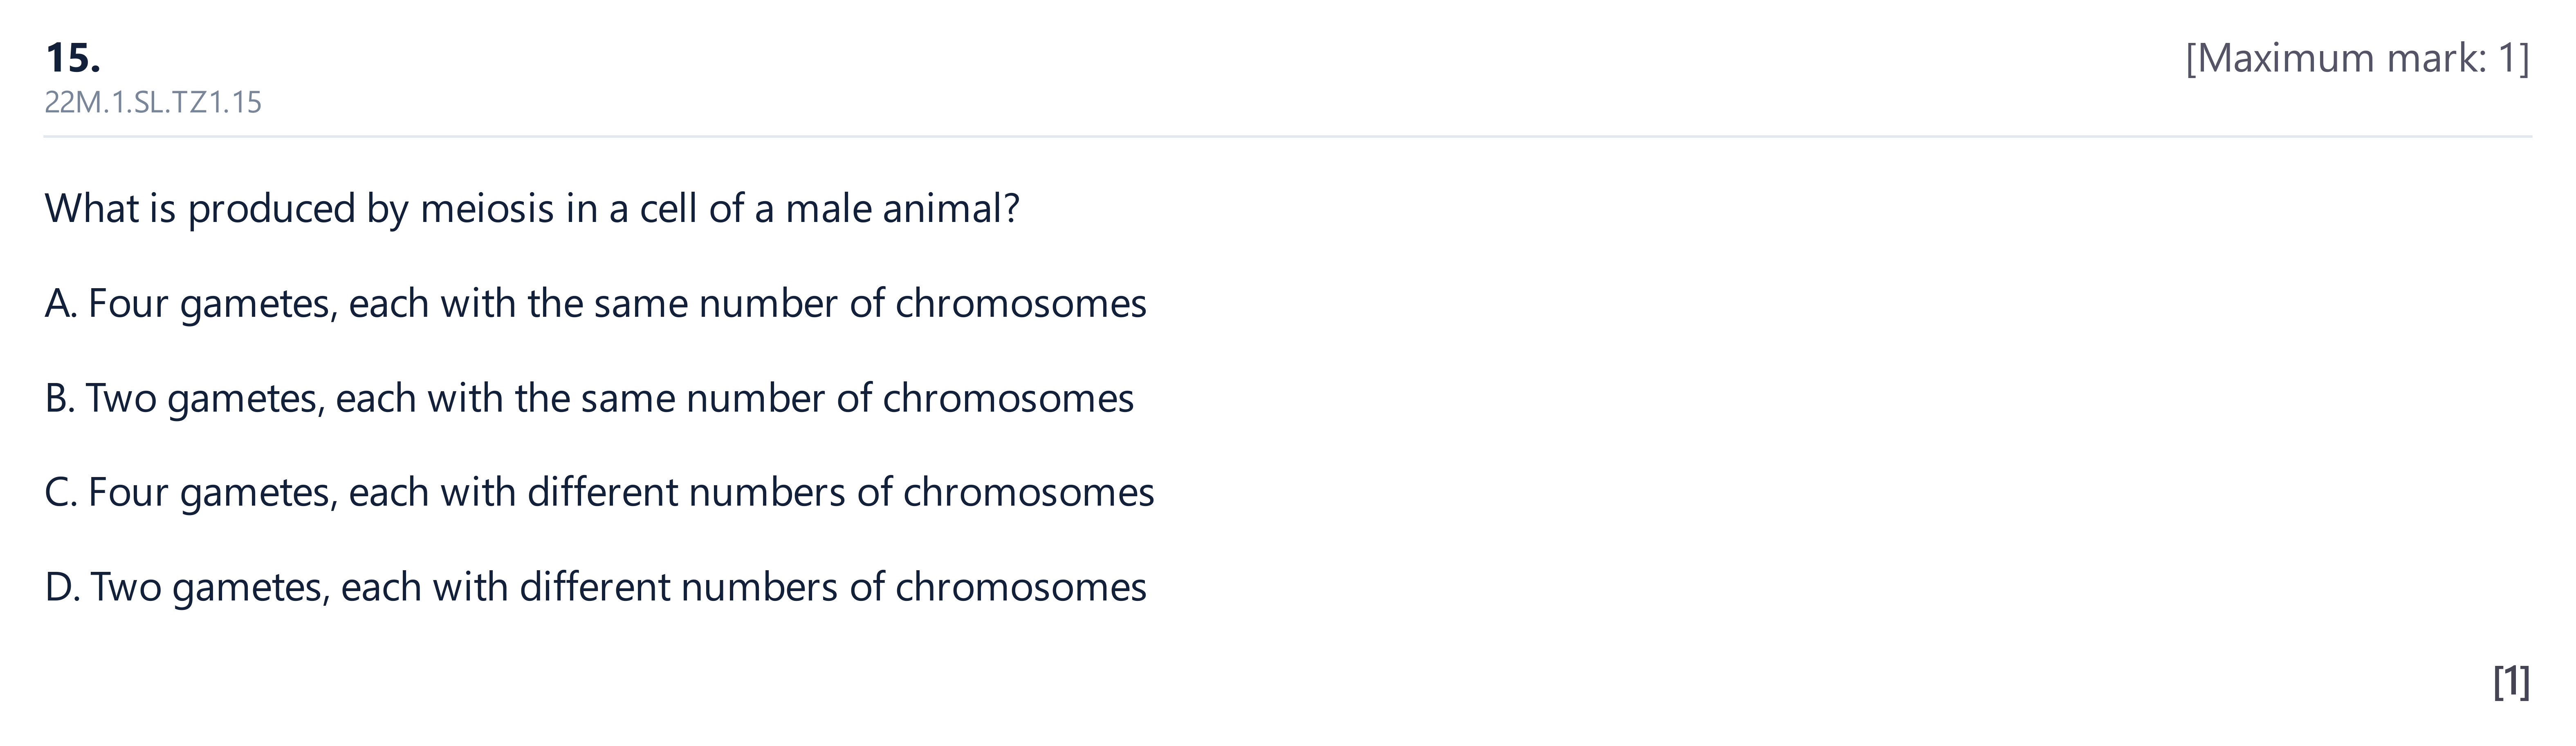Click the bold question number 15
The image size is (2576, 746).
click(73, 58)
